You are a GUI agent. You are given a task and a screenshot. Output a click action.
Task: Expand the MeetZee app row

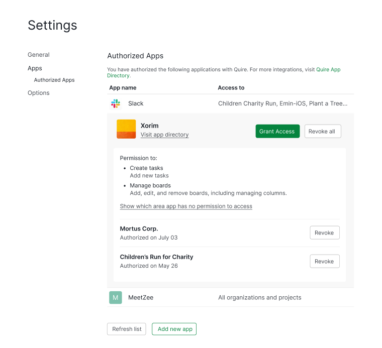coord(231,297)
